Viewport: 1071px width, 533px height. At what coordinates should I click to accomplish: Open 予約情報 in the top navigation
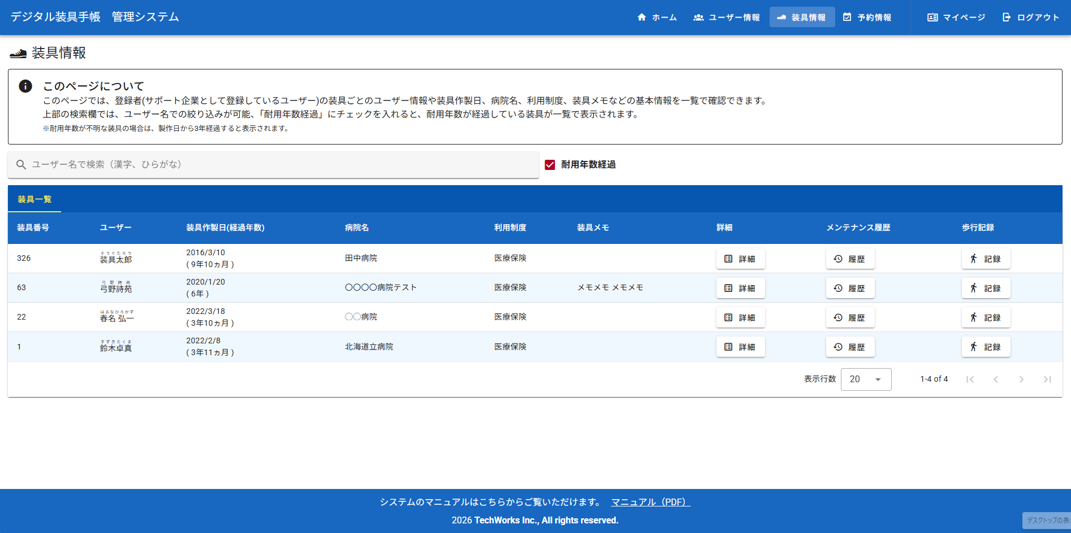pos(867,18)
